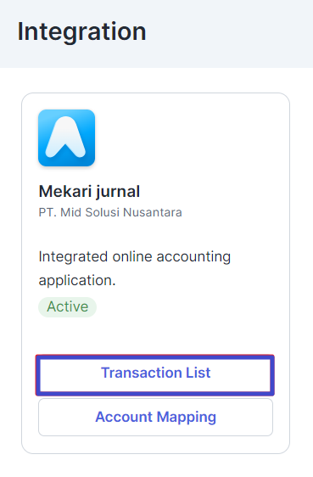Click the Mekari jurnal app logo
This screenshot has height=477, width=313.
coord(66,137)
